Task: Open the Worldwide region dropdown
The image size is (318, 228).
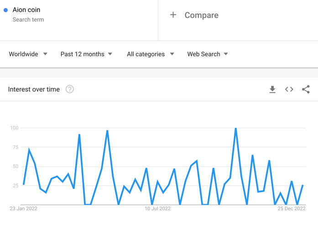Action: point(28,54)
